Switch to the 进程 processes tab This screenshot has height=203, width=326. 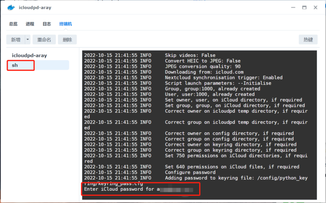coord(30,24)
